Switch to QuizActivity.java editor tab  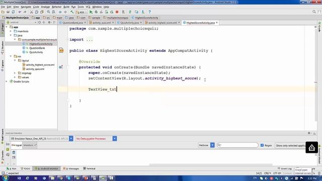129,23
